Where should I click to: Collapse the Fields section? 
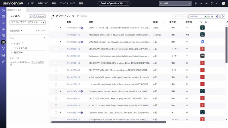pyautogui.click(x=44, y=38)
